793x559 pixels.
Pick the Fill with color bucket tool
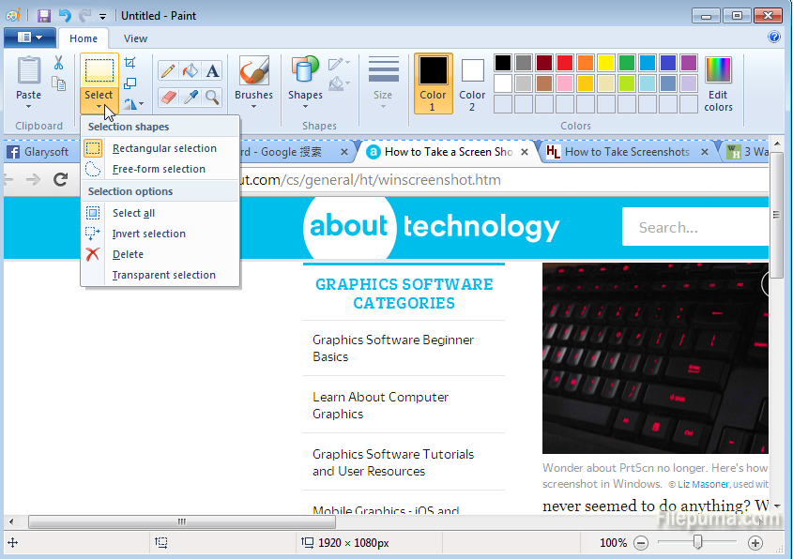point(191,71)
